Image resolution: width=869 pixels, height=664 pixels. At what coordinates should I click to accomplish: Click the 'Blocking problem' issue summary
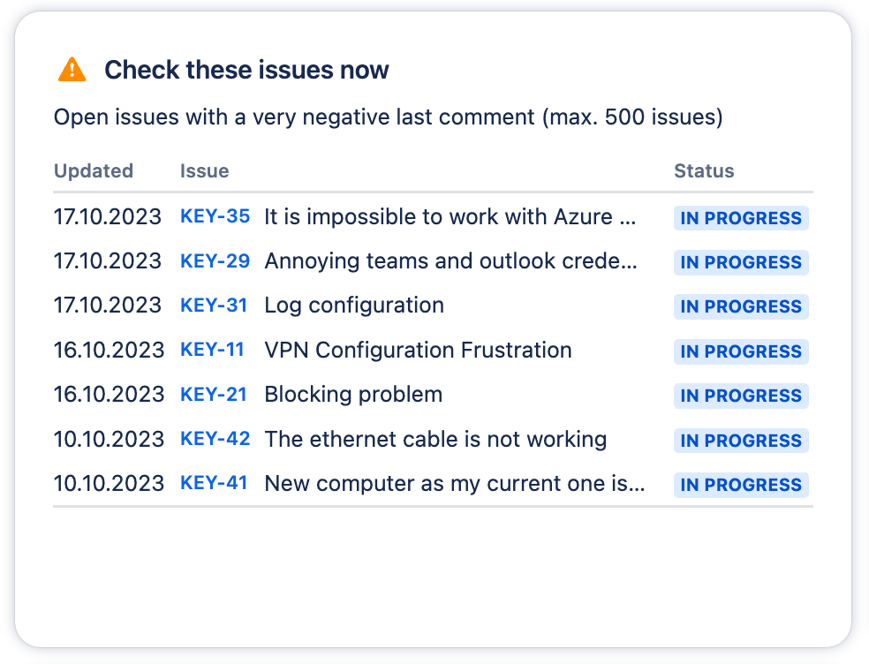[353, 395]
